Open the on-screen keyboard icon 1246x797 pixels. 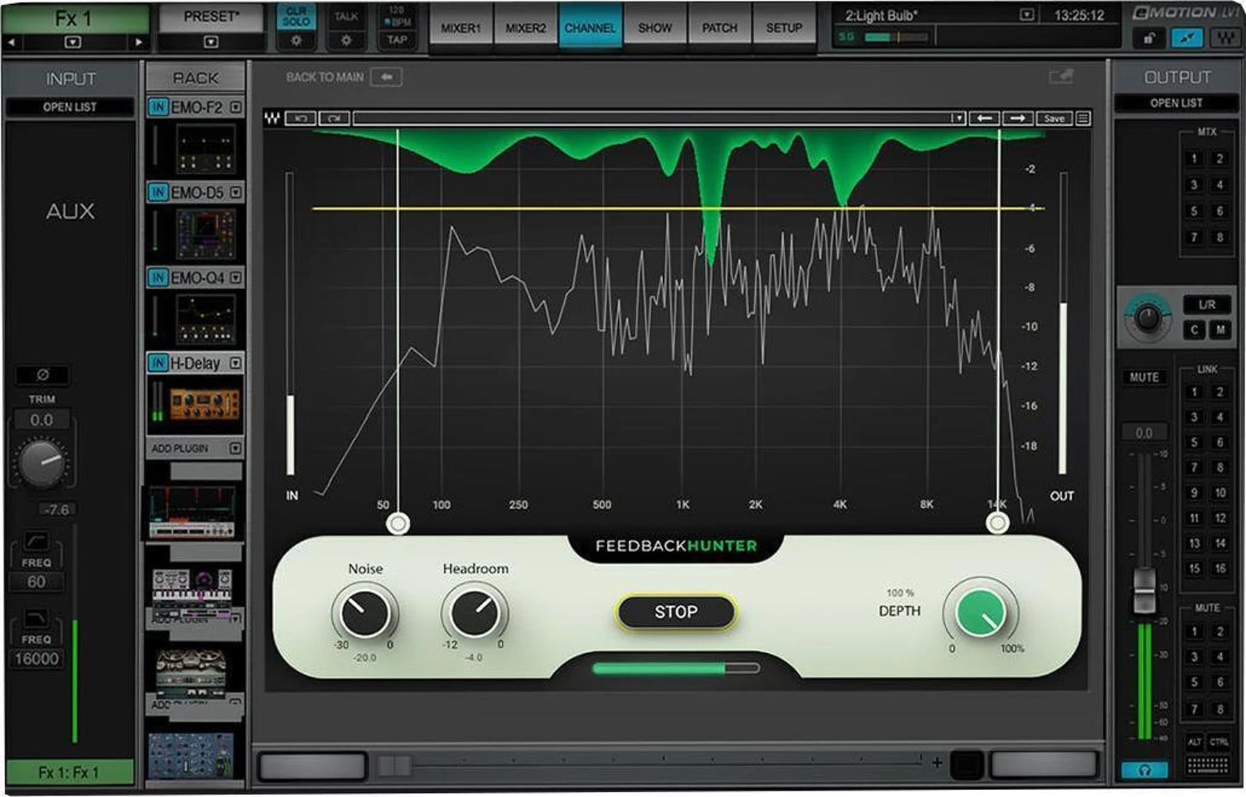coord(1208,765)
